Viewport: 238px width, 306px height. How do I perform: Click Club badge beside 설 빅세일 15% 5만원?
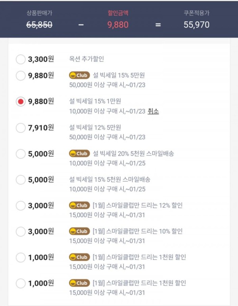coord(79,76)
